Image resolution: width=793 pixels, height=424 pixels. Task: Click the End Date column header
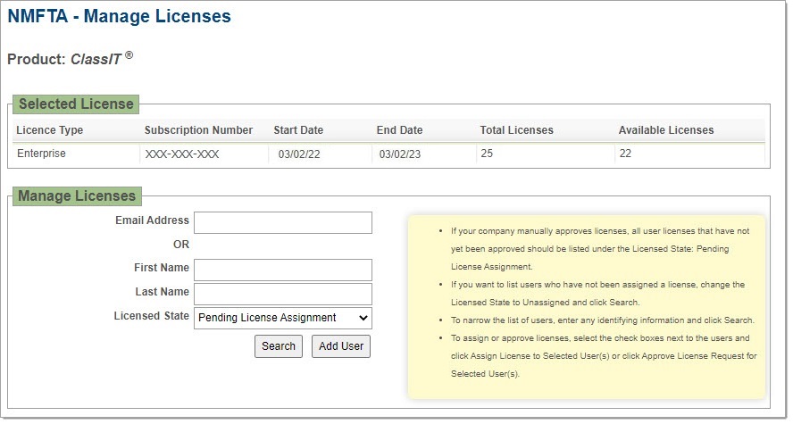click(399, 130)
